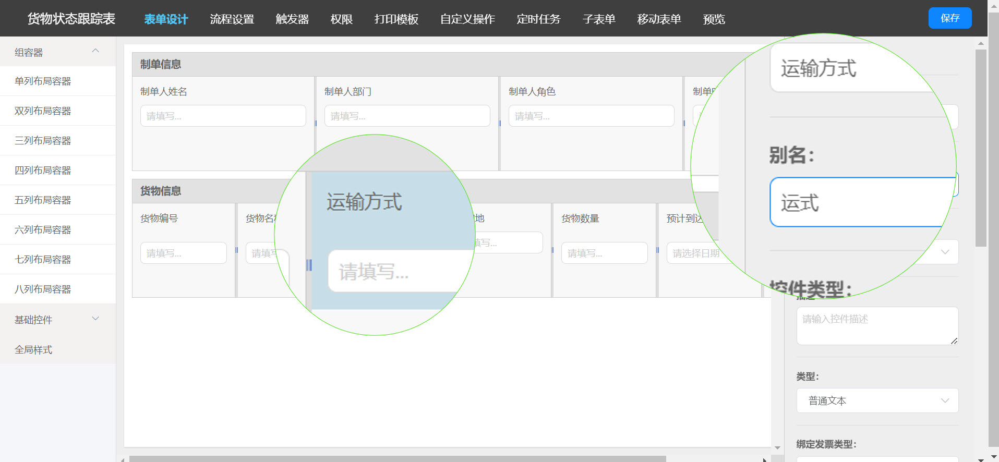The image size is (999, 462).
Task: Click the 制单人姓名 field label
Action: 164,92
